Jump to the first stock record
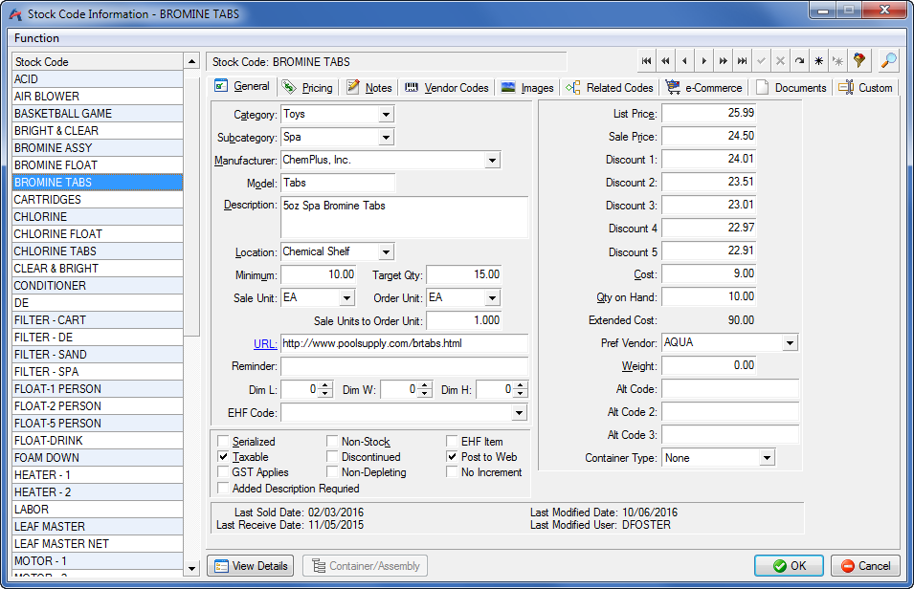The width and height of the screenshot is (914, 589). [648, 60]
